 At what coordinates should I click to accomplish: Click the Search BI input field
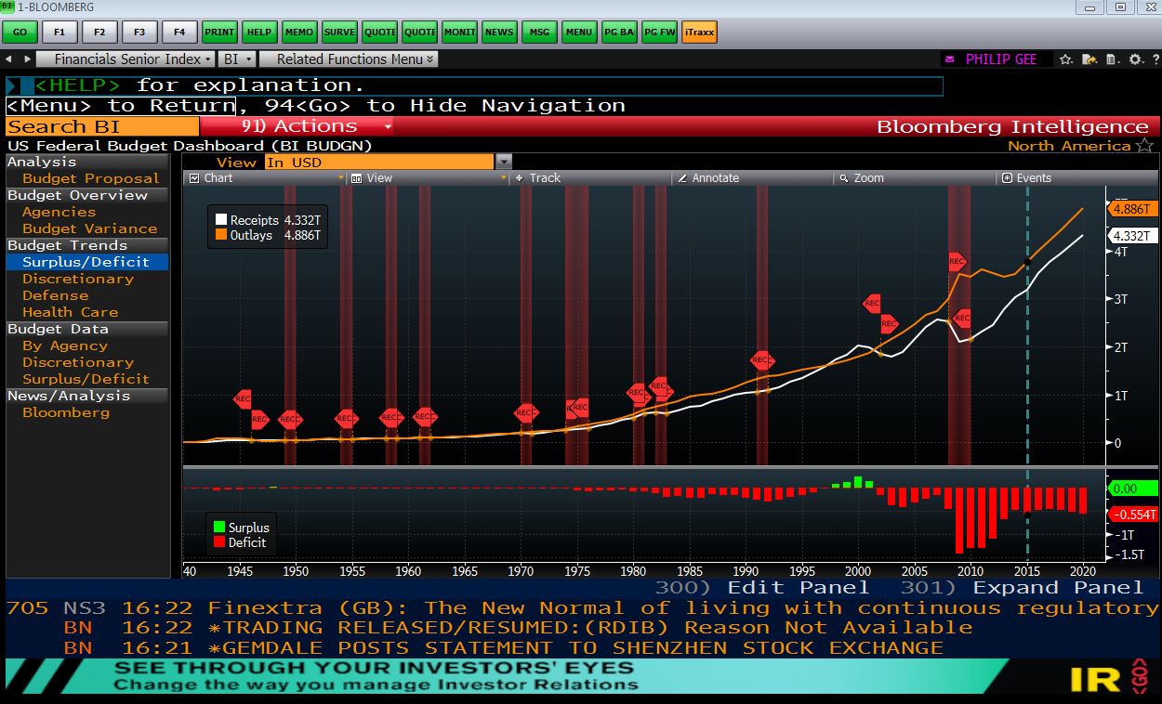tap(102, 126)
